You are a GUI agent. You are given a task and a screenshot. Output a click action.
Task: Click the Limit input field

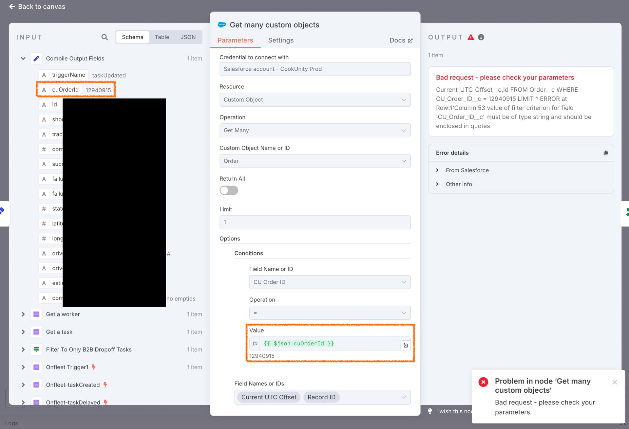[315, 222]
